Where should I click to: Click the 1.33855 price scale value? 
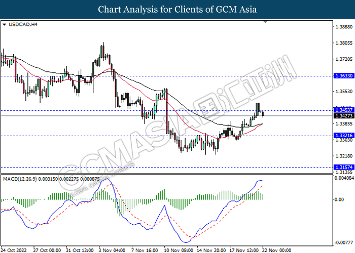pos(344,124)
